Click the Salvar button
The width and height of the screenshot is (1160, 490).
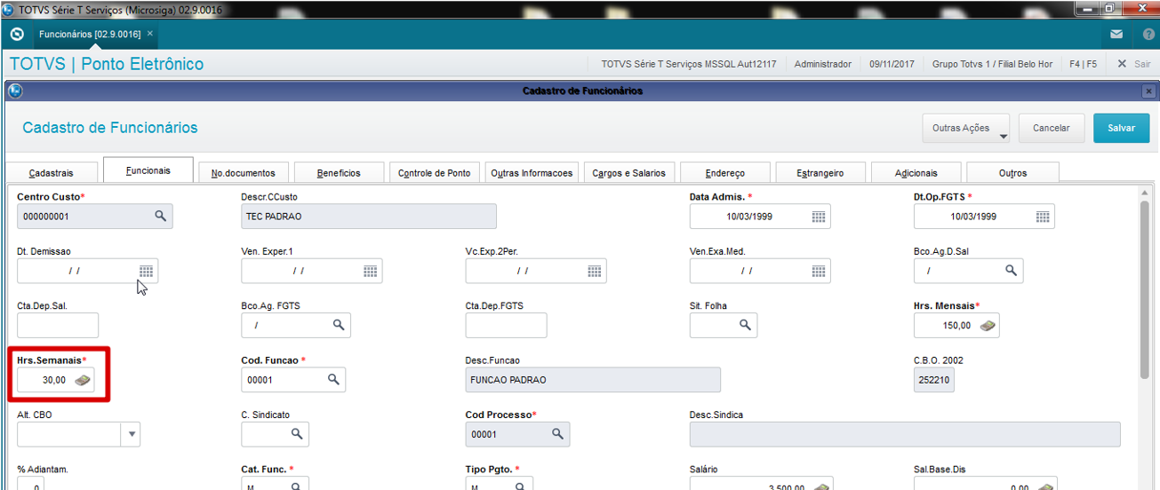point(1121,128)
